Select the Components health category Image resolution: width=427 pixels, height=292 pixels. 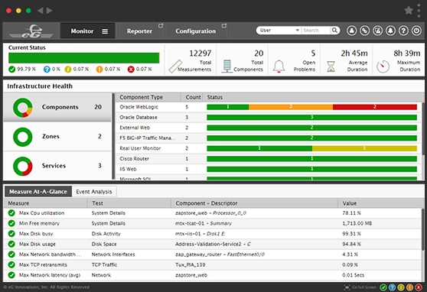pyautogui.click(x=57, y=107)
